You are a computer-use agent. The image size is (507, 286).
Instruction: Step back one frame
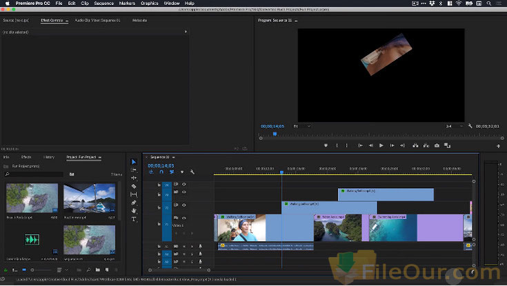point(371,145)
